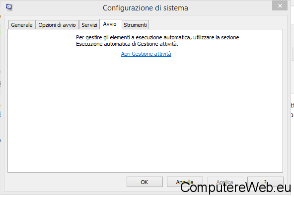Click the active Avvio tab
This screenshot has width=294, height=197.
click(x=110, y=24)
